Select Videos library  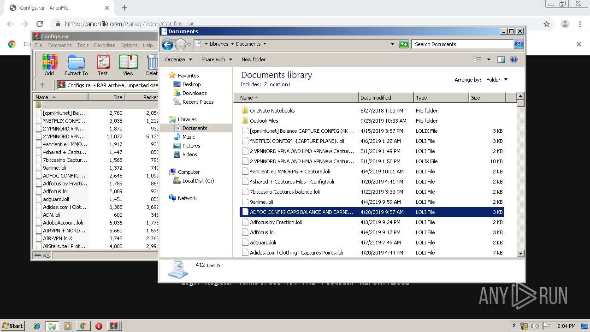[x=189, y=154]
